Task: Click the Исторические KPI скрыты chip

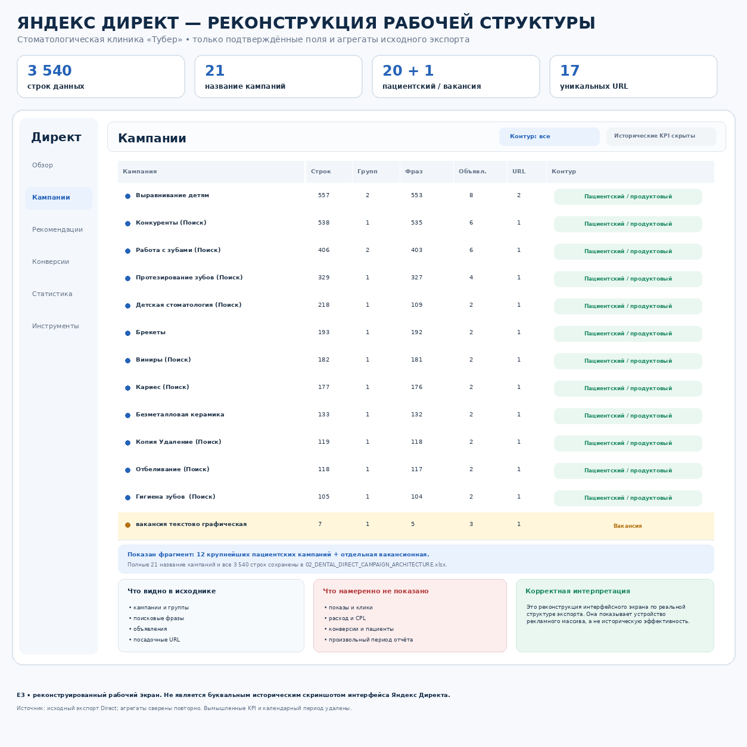Action: (661, 136)
